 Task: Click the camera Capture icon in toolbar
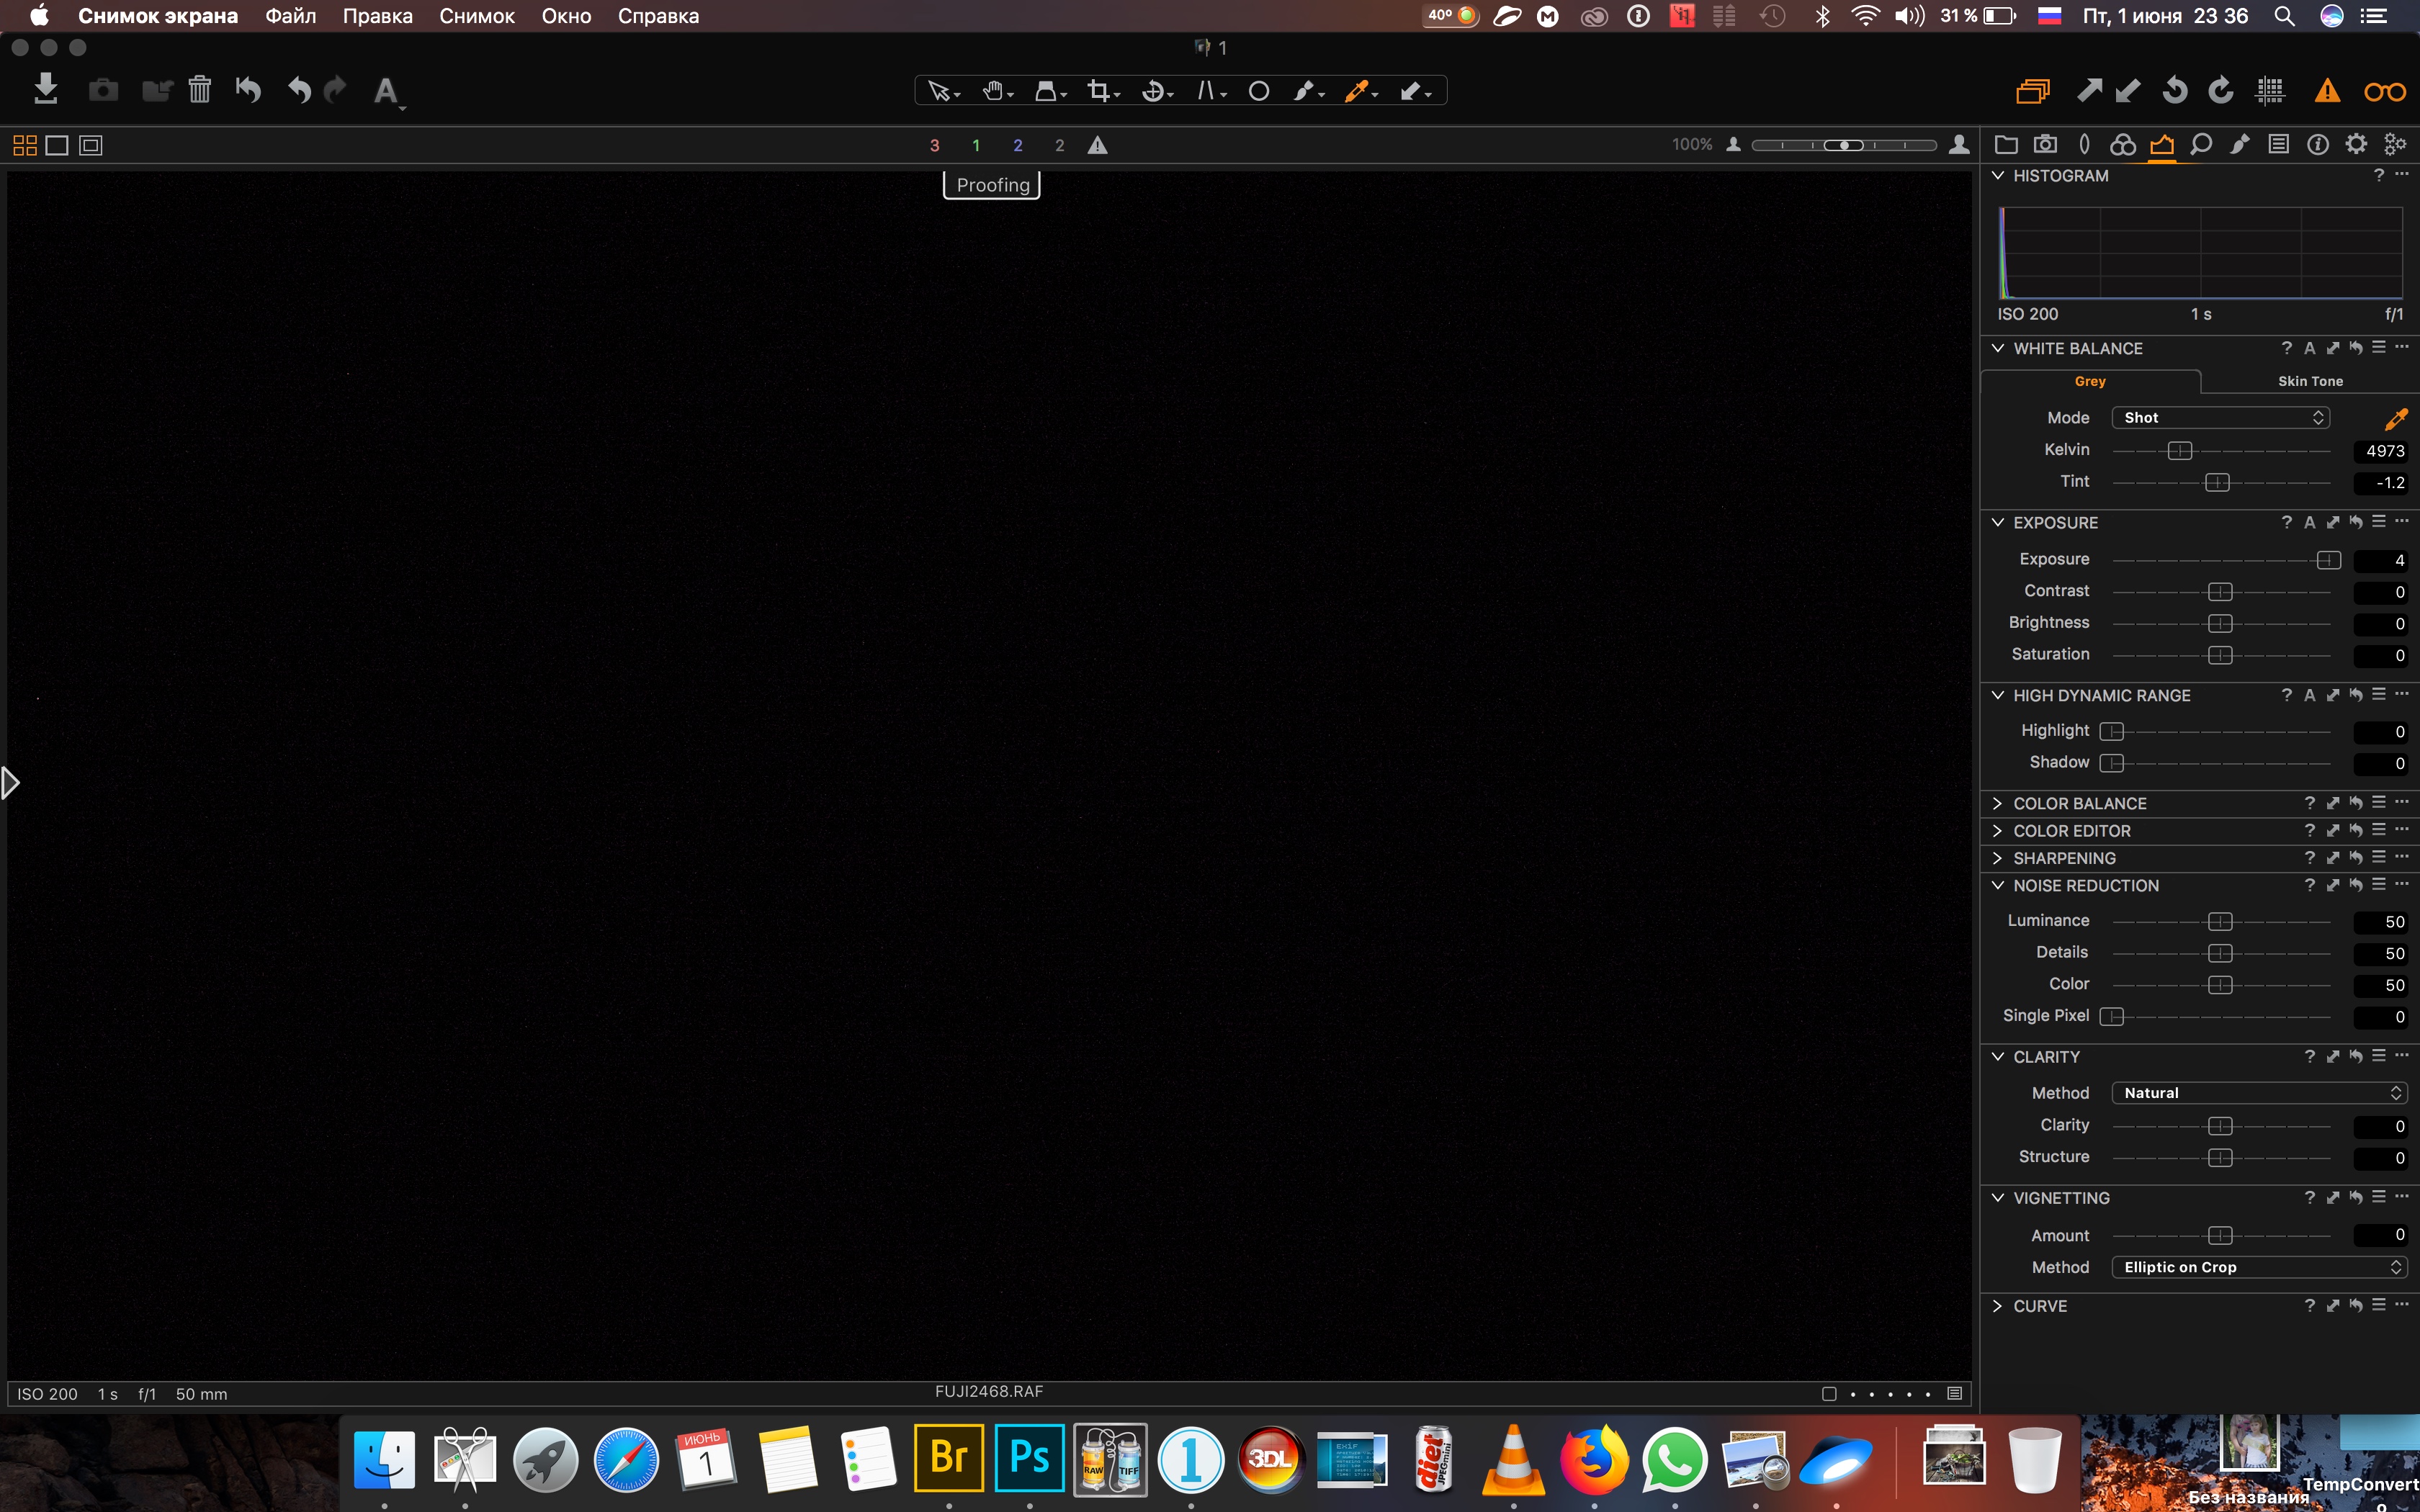103,91
